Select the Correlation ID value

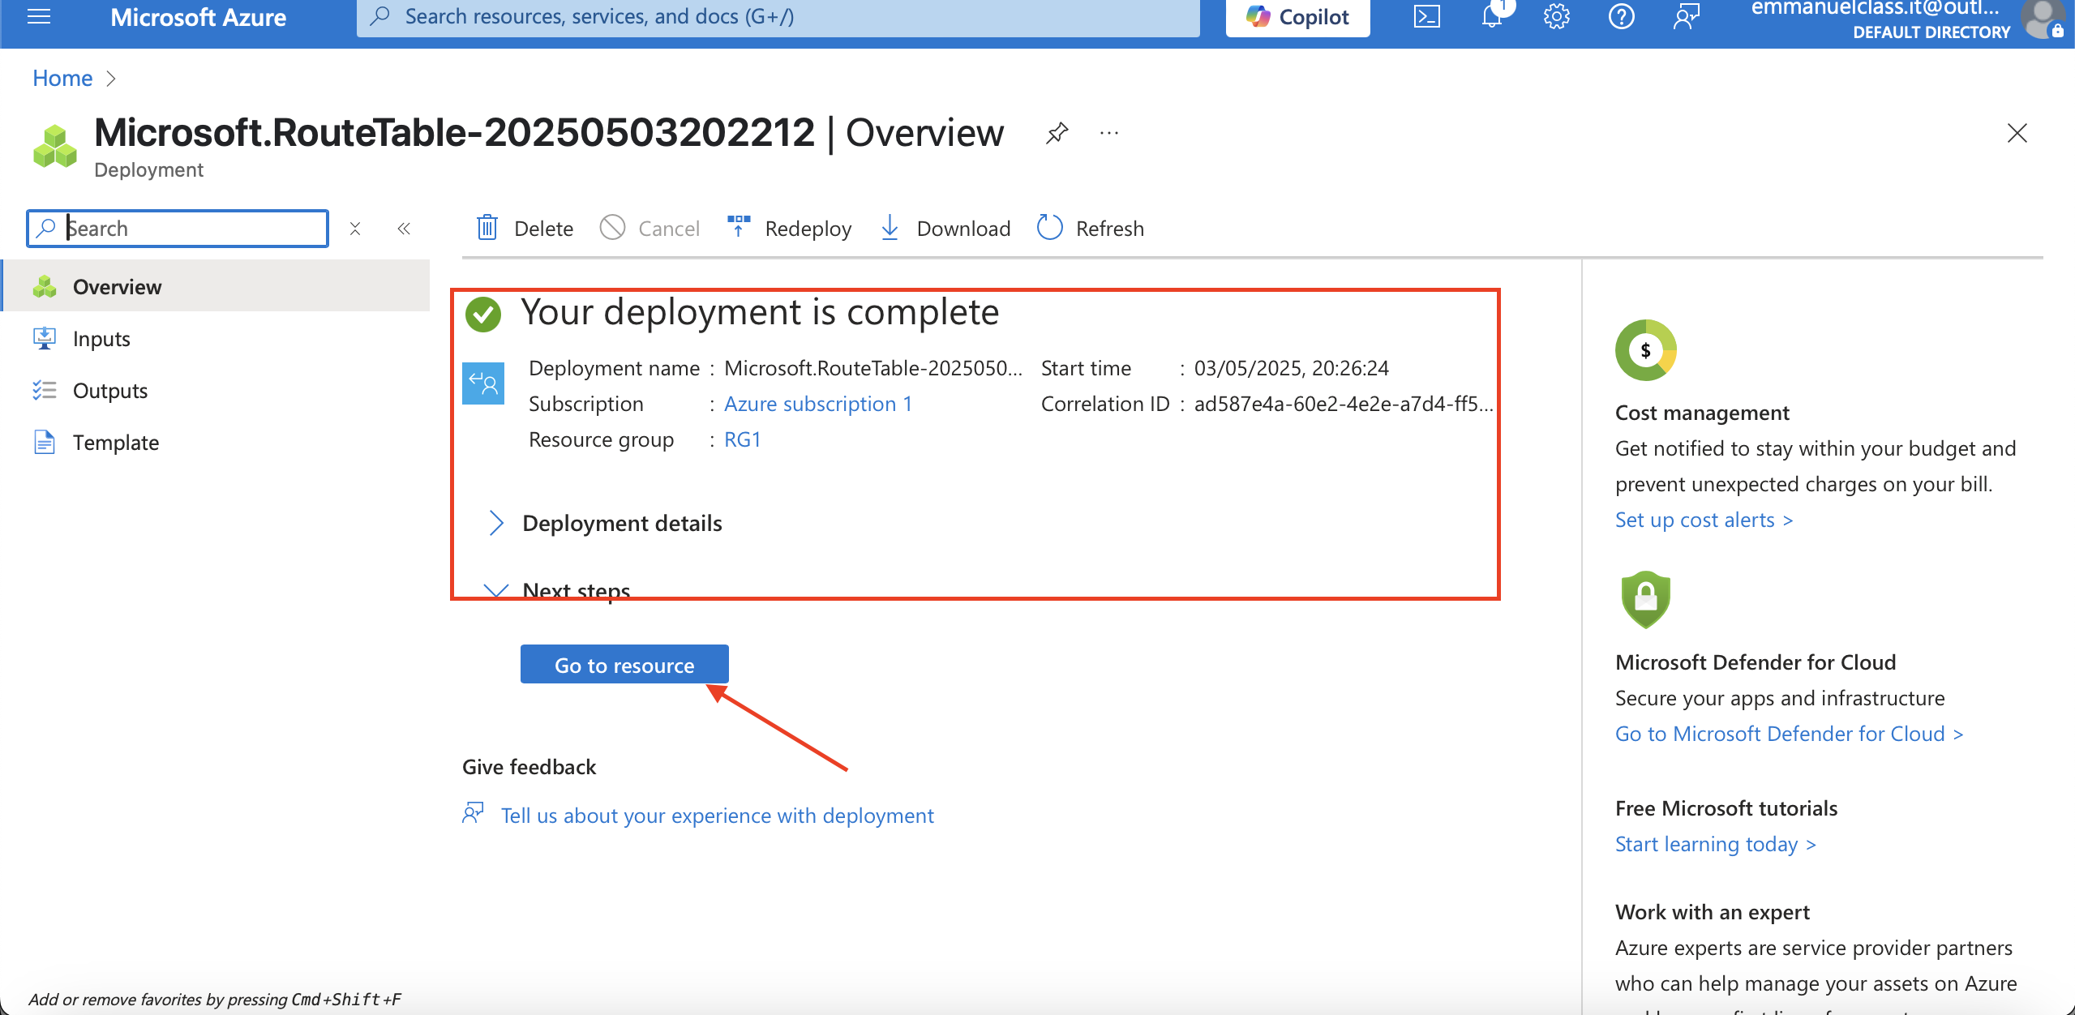point(1344,404)
